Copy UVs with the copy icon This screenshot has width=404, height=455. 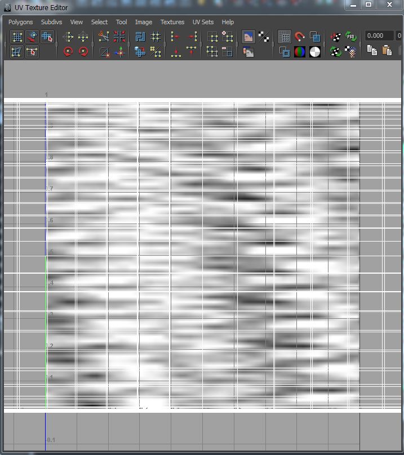click(x=372, y=50)
